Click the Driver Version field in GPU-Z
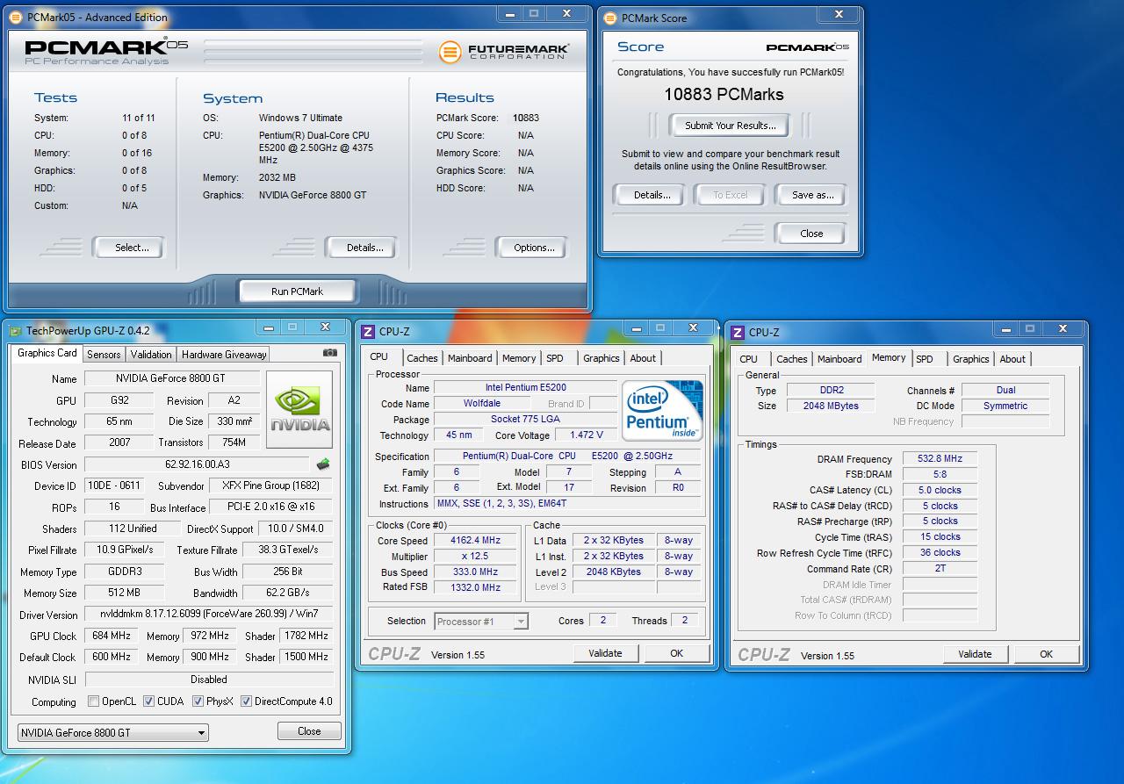The width and height of the screenshot is (1124, 784). pyautogui.click(x=209, y=615)
